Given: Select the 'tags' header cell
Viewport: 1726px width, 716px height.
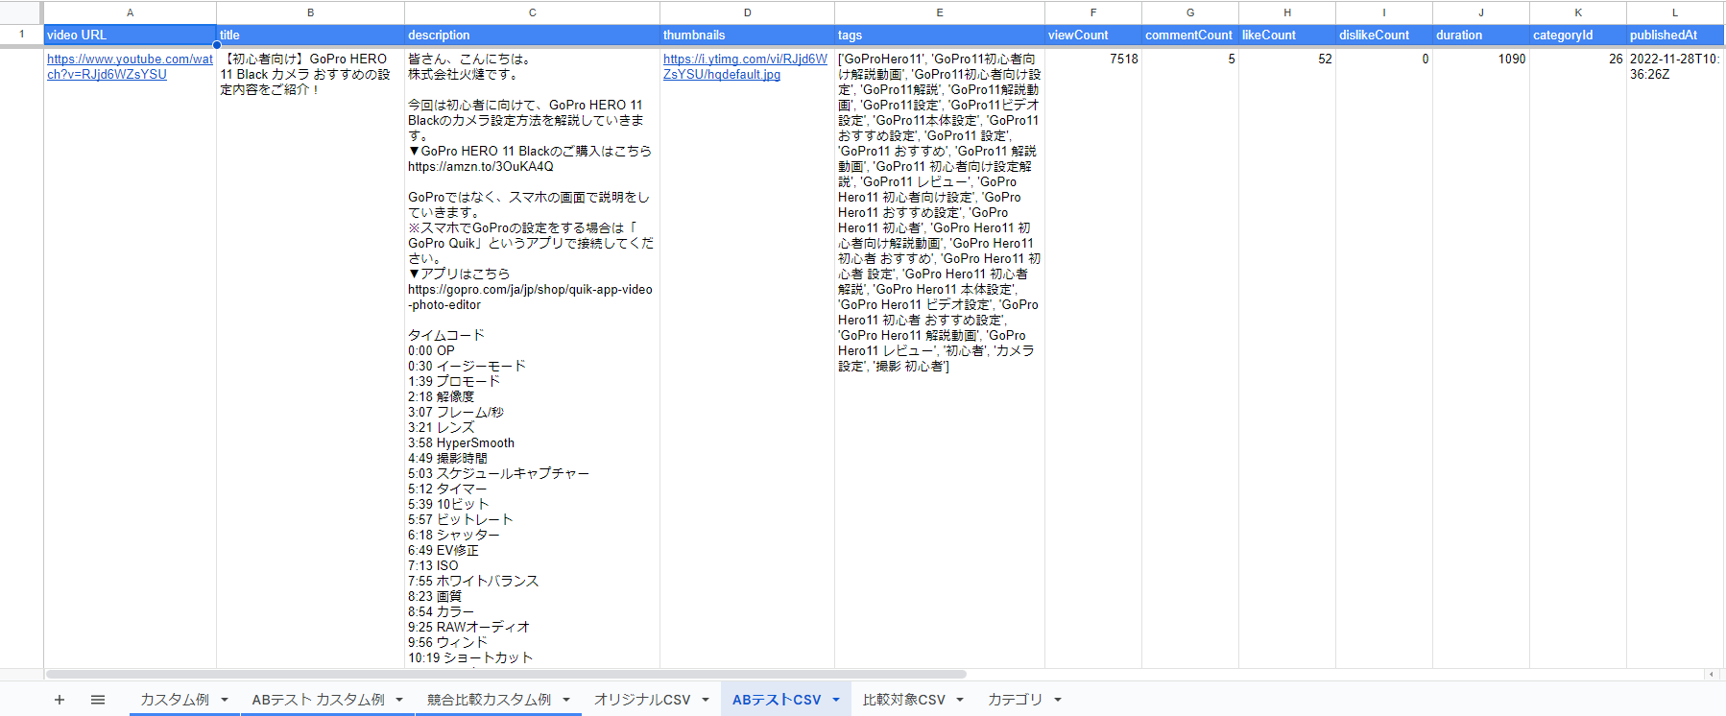Looking at the screenshot, I should point(940,35).
